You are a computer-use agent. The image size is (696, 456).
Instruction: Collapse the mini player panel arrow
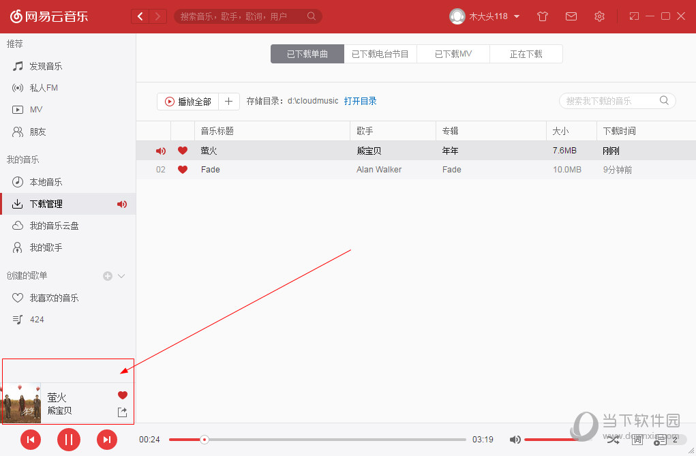tap(124, 371)
